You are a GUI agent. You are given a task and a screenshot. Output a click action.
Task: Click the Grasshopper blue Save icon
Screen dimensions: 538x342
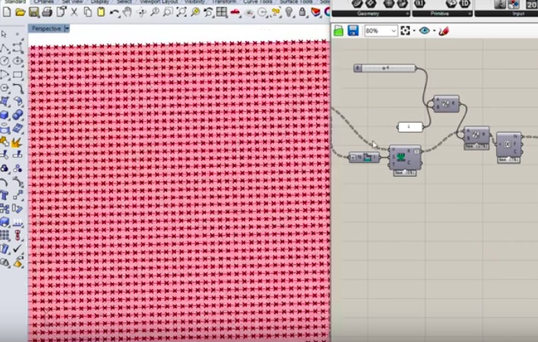(353, 31)
